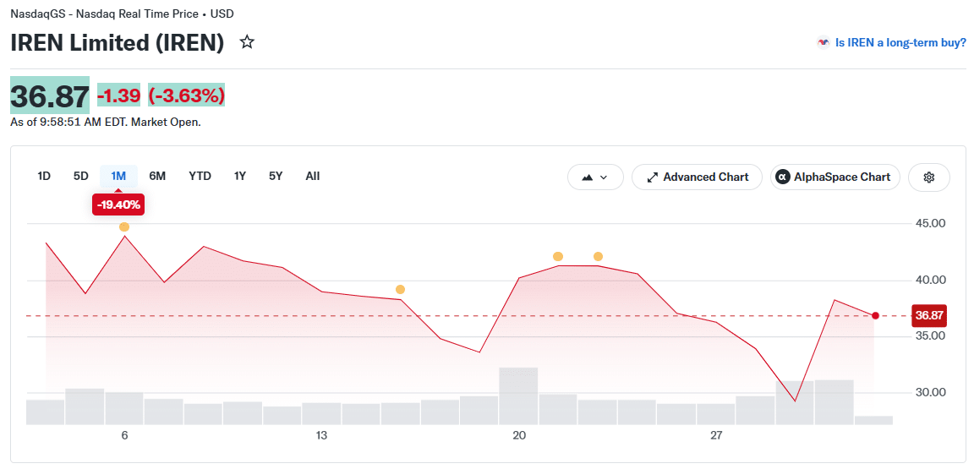Image resolution: width=974 pixels, height=469 pixels.
Task: Open chart settings gear icon
Action: (928, 177)
